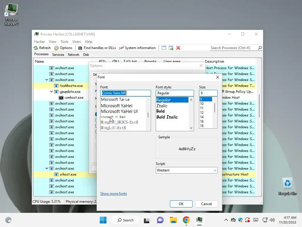Select Microsoft YaHei UI font
Image resolution: width=302 pixels, height=227 pixels.
pyautogui.click(x=119, y=111)
